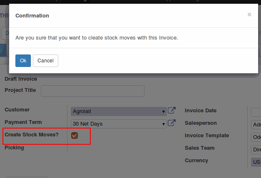Open external link icon next to Agrolait
The height and width of the screenshot is (178, 261).
(x=172, y=110)
